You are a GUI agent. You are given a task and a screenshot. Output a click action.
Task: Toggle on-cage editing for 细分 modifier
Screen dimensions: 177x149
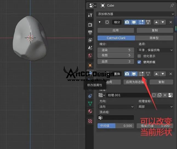(x=148, y=22)
